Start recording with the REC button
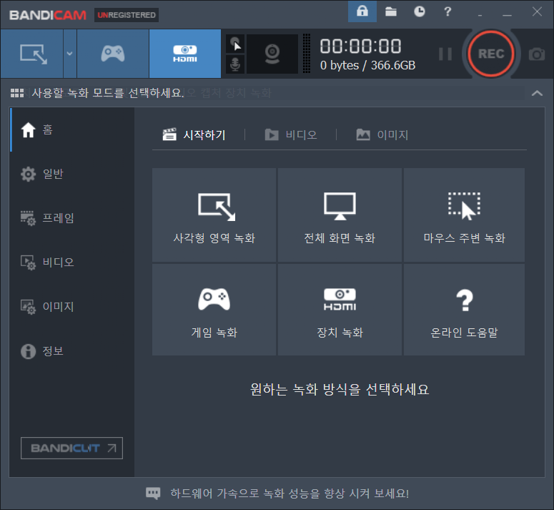554x510 pixels. pyautogui.click(x=491, y=54)
